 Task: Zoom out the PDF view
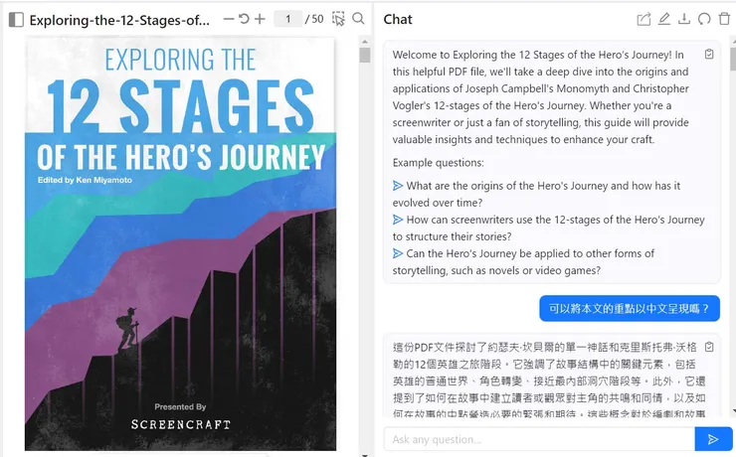pyautogui.click(x=229, y=19)
